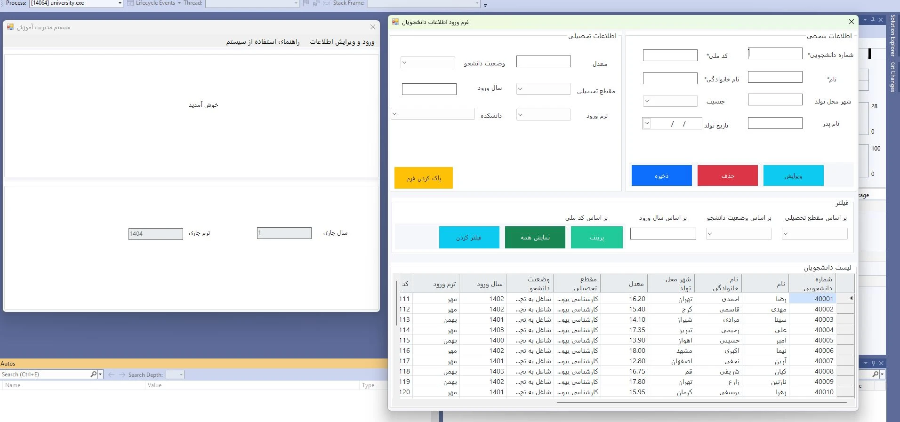Screen dimensions: 900x422
Task: Switch to the Git Changes tab
Action: coord(892,77)
